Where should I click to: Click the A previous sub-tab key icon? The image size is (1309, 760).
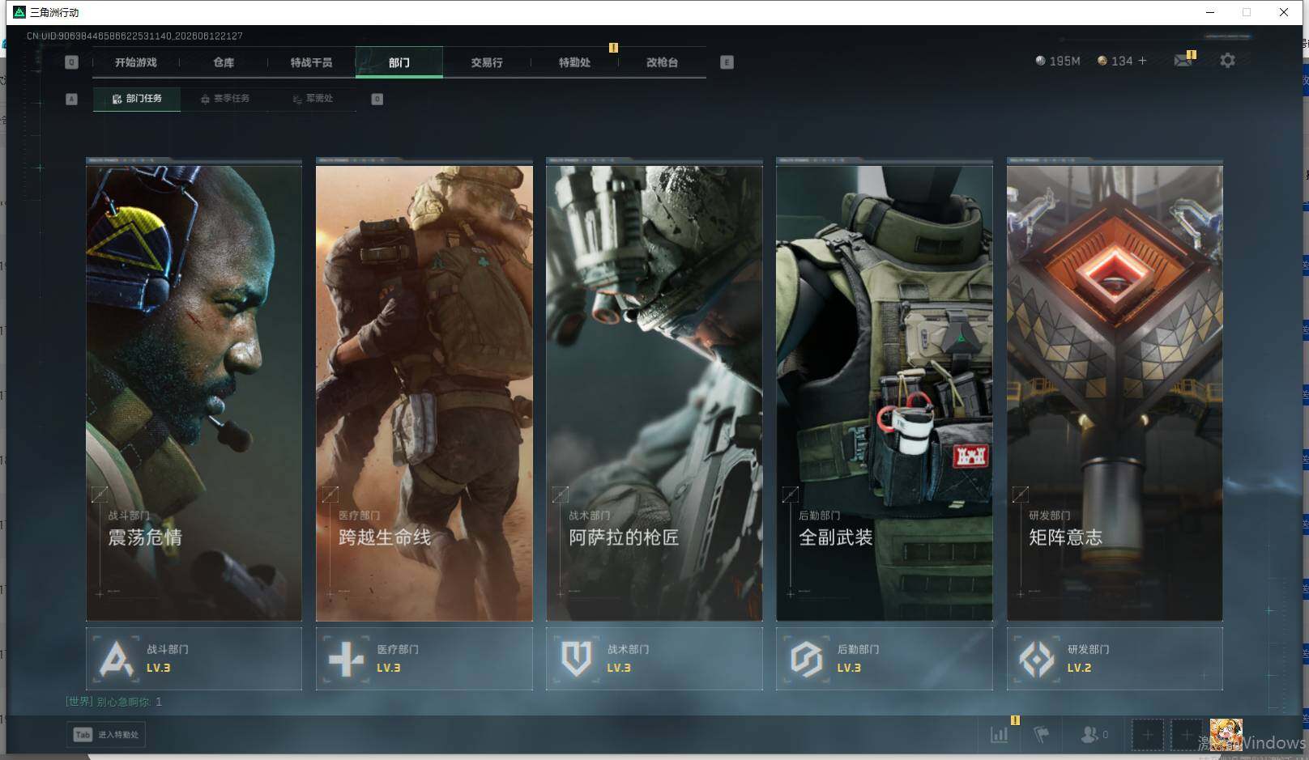[x=71, y=99]
